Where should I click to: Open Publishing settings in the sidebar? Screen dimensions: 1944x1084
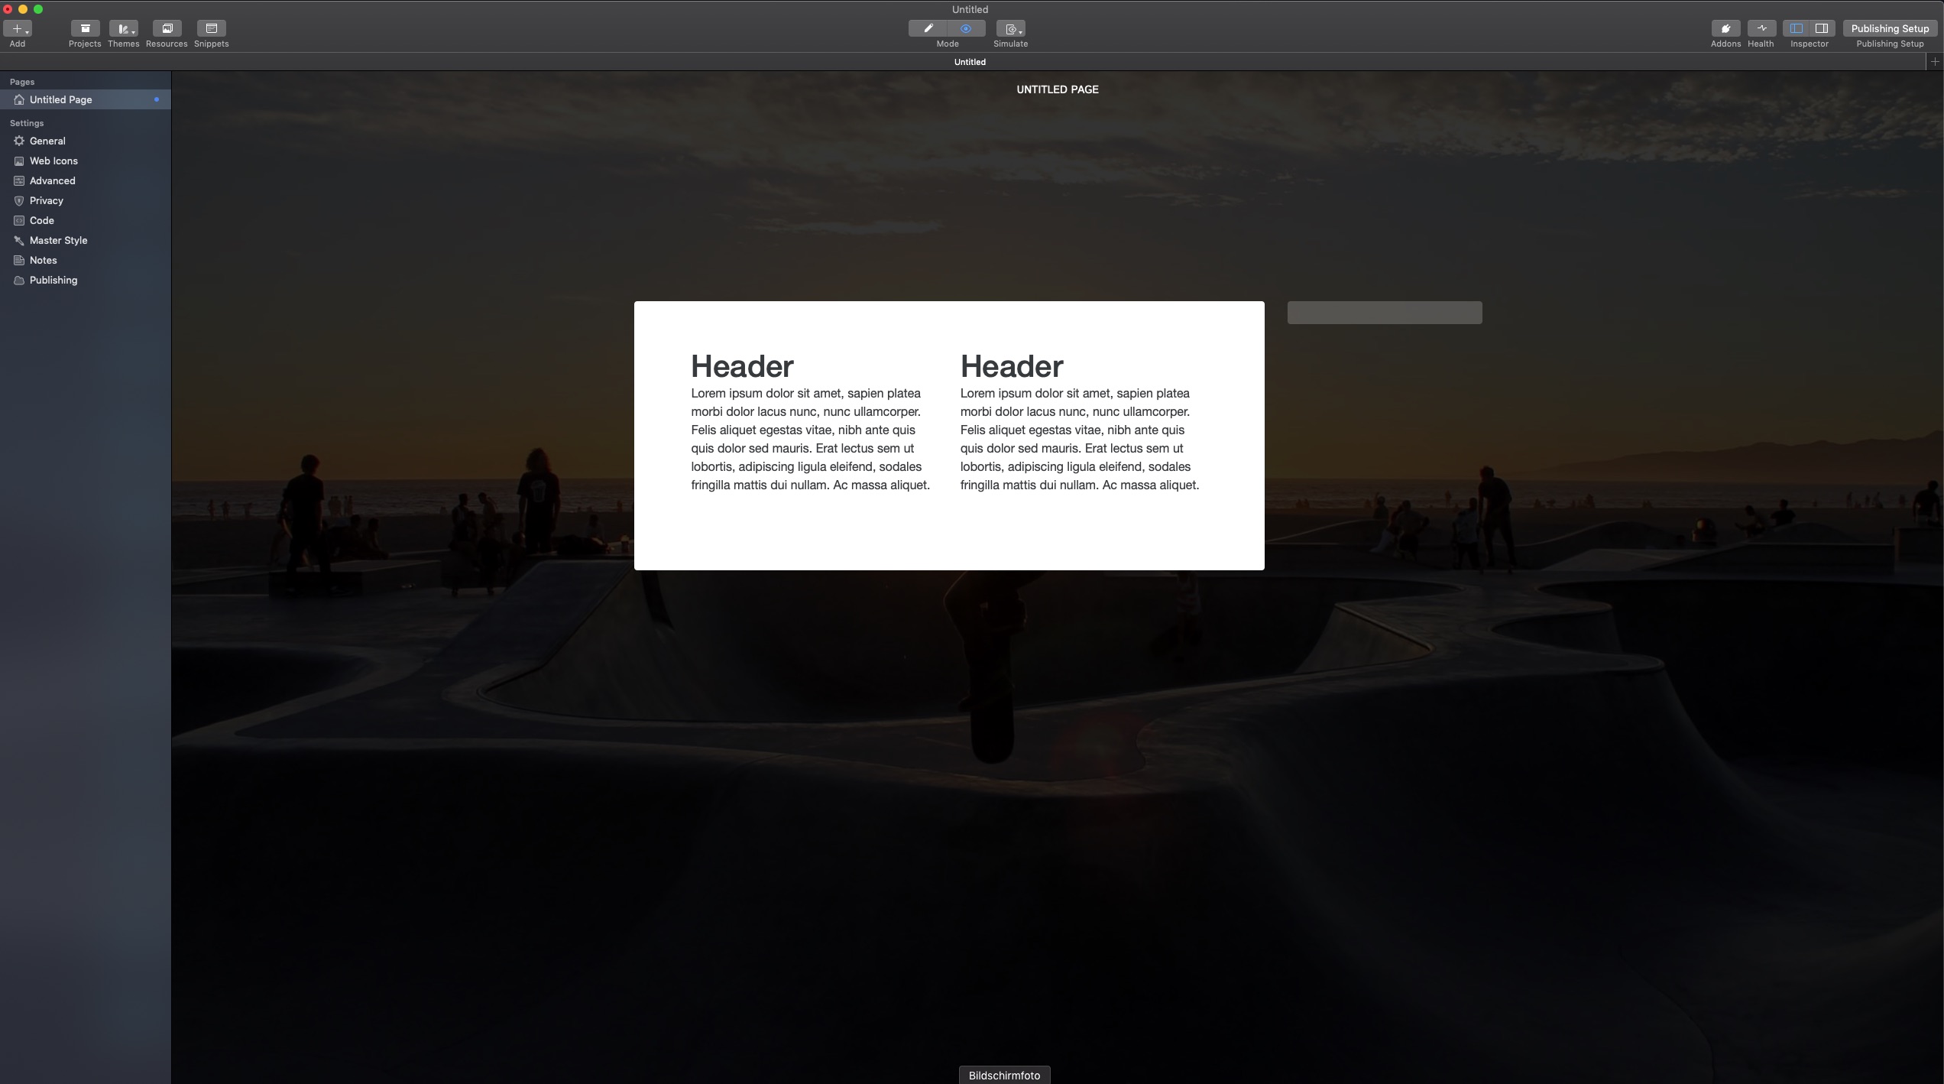point(86,280)
